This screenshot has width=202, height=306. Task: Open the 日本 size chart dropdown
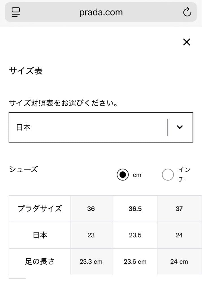pos(88,127)
